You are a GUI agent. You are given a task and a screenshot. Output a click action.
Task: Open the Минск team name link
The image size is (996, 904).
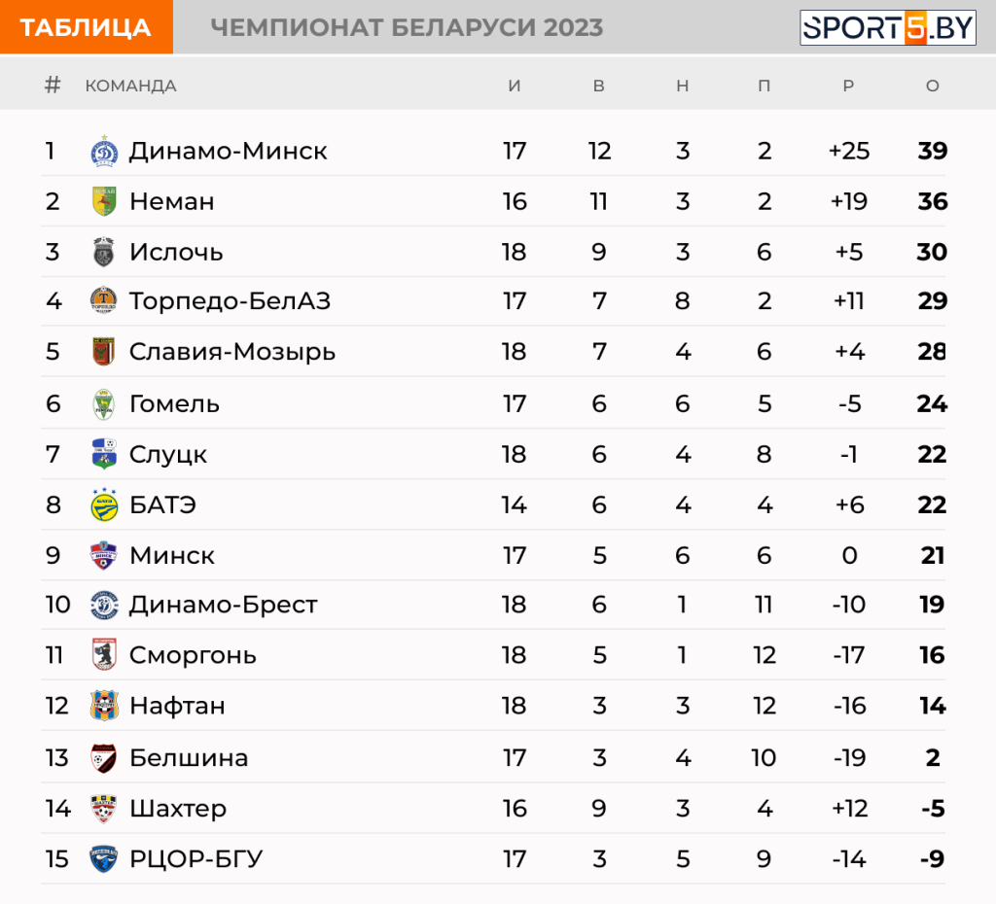pyautogui.click(x=172, y=555)
